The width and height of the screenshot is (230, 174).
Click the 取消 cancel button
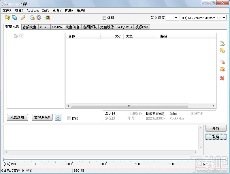click(x=216, y=137)
